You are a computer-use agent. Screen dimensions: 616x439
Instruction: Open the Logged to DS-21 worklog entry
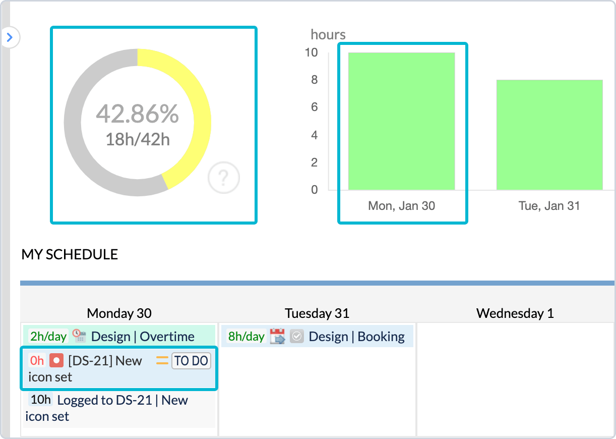[122, 401]
